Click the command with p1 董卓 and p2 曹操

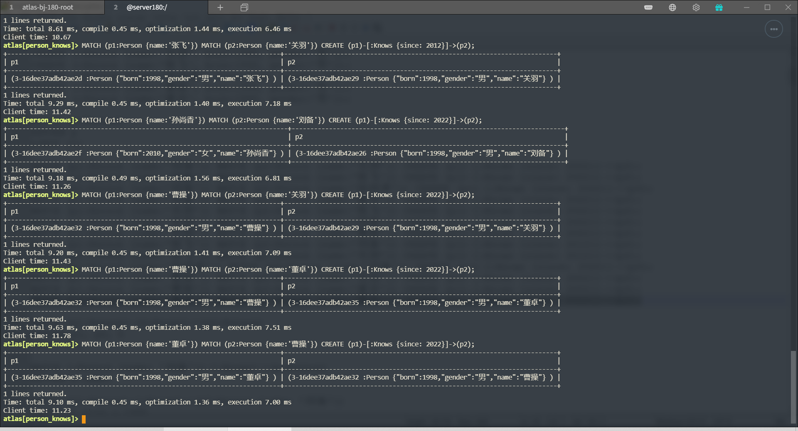278,344
